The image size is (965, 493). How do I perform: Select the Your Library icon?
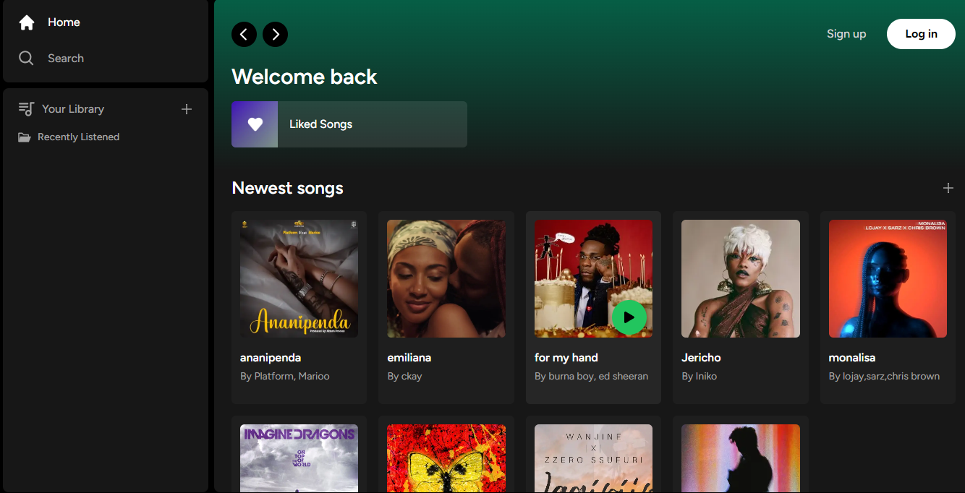[26, 108]
